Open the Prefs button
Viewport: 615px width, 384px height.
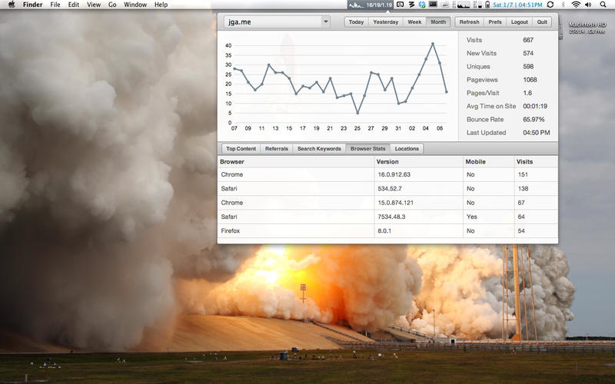[495, 22]
